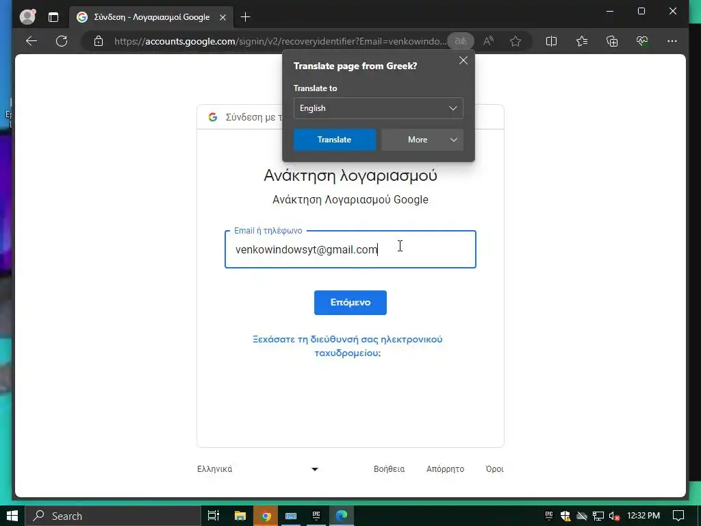Image resolution: width=701 pixels, height=526 pixels.
Task: Go back using the back arrow
Action: click(31, 41)
